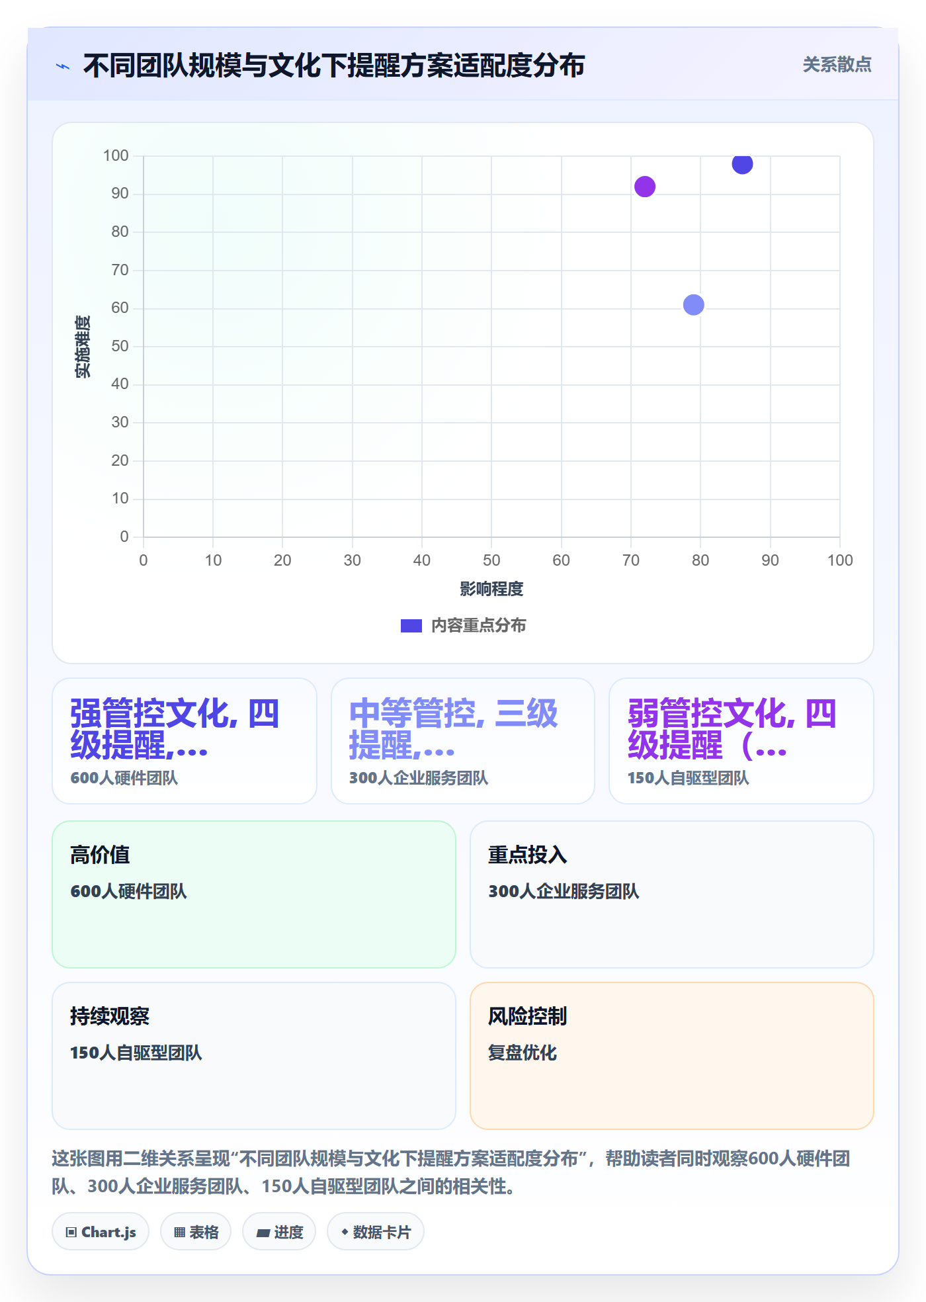Click the dark blue scatter point near 86
926x1302 pixels.
coord(742,163)
